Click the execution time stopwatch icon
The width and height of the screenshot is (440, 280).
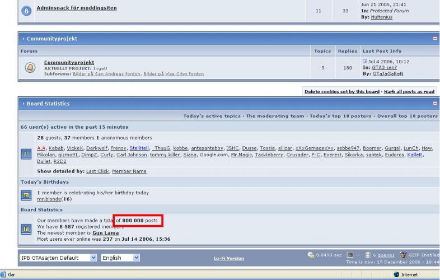311,255
